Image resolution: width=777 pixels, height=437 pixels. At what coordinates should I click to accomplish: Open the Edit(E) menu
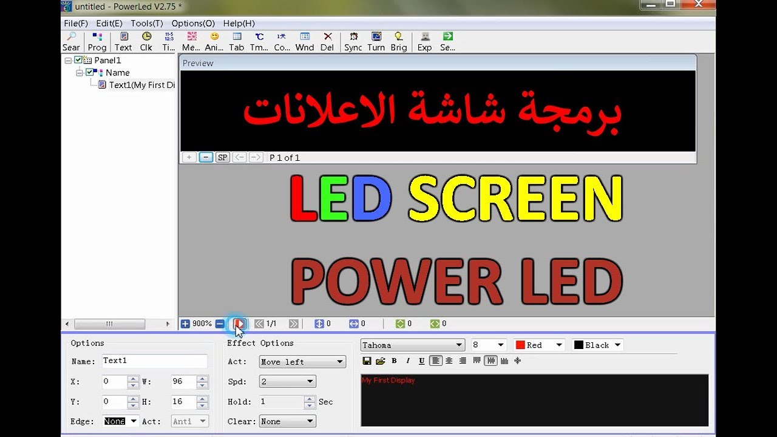[x=109, y=23]
